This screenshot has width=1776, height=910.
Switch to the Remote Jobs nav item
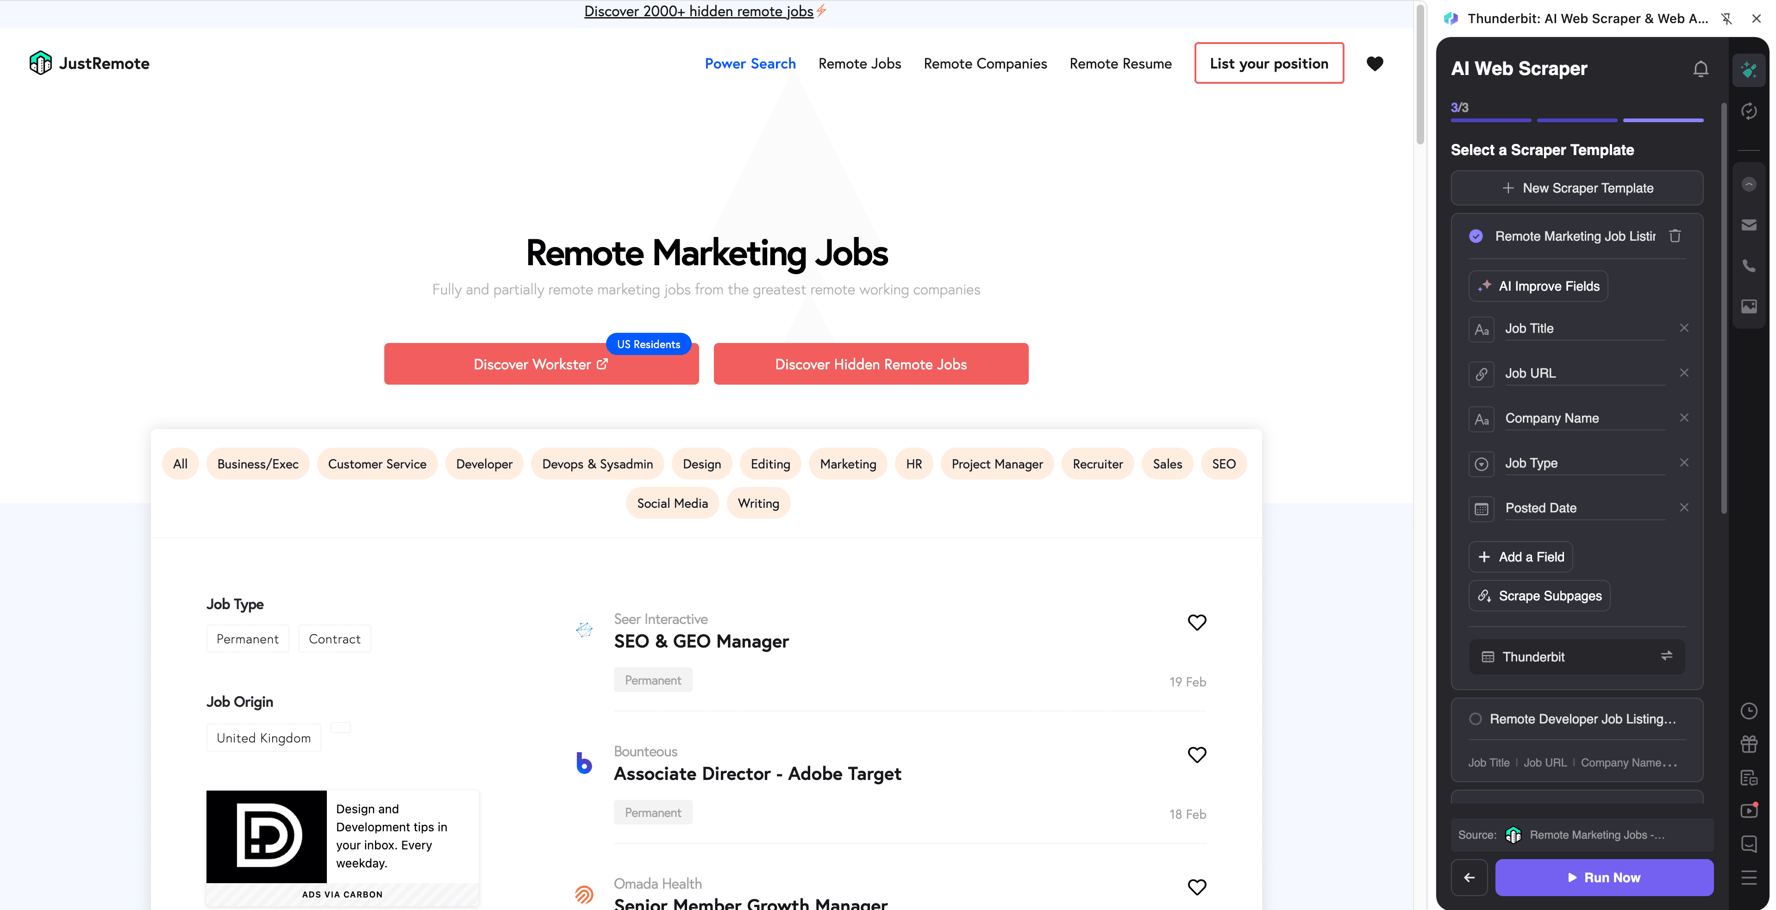pos(860,63)
